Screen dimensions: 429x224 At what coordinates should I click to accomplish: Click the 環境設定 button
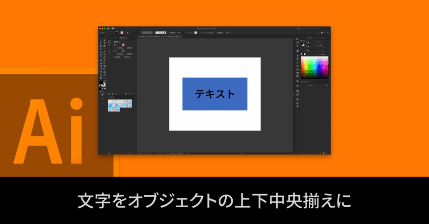pyautogui.click(x=220, y=33)
